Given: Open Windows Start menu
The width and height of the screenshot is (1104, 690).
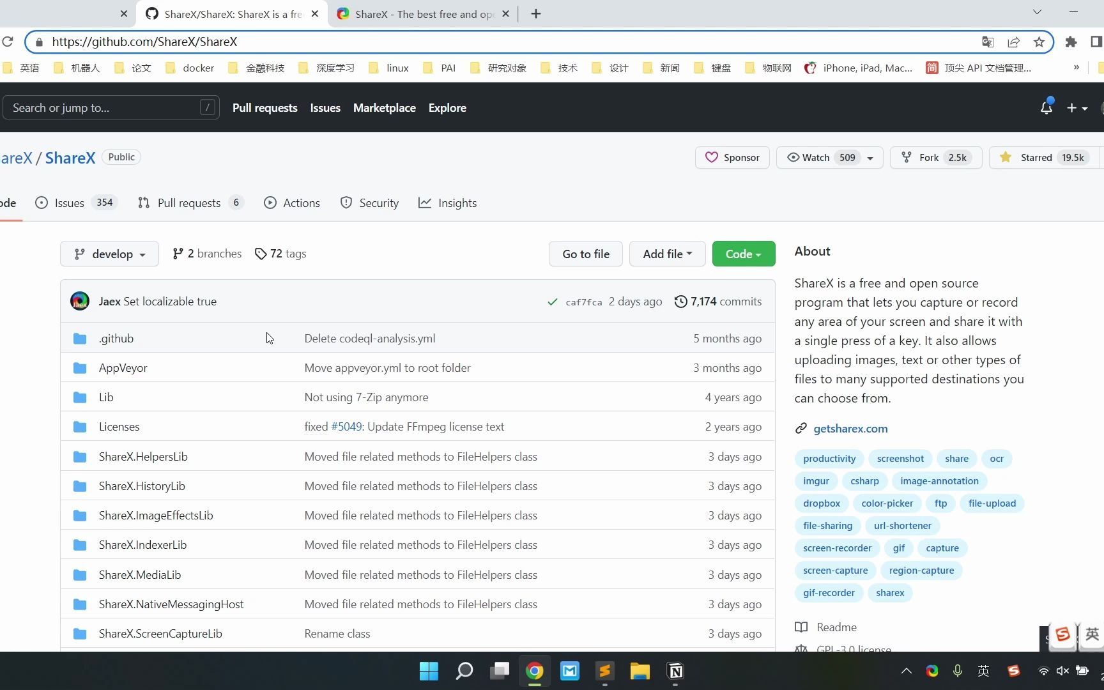Looking at the screenshot, I should pyautogui.click(x=429, y=671).
